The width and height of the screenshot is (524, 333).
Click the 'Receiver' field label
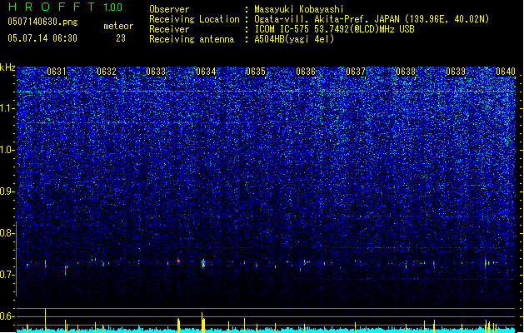[x=169, y=29]
